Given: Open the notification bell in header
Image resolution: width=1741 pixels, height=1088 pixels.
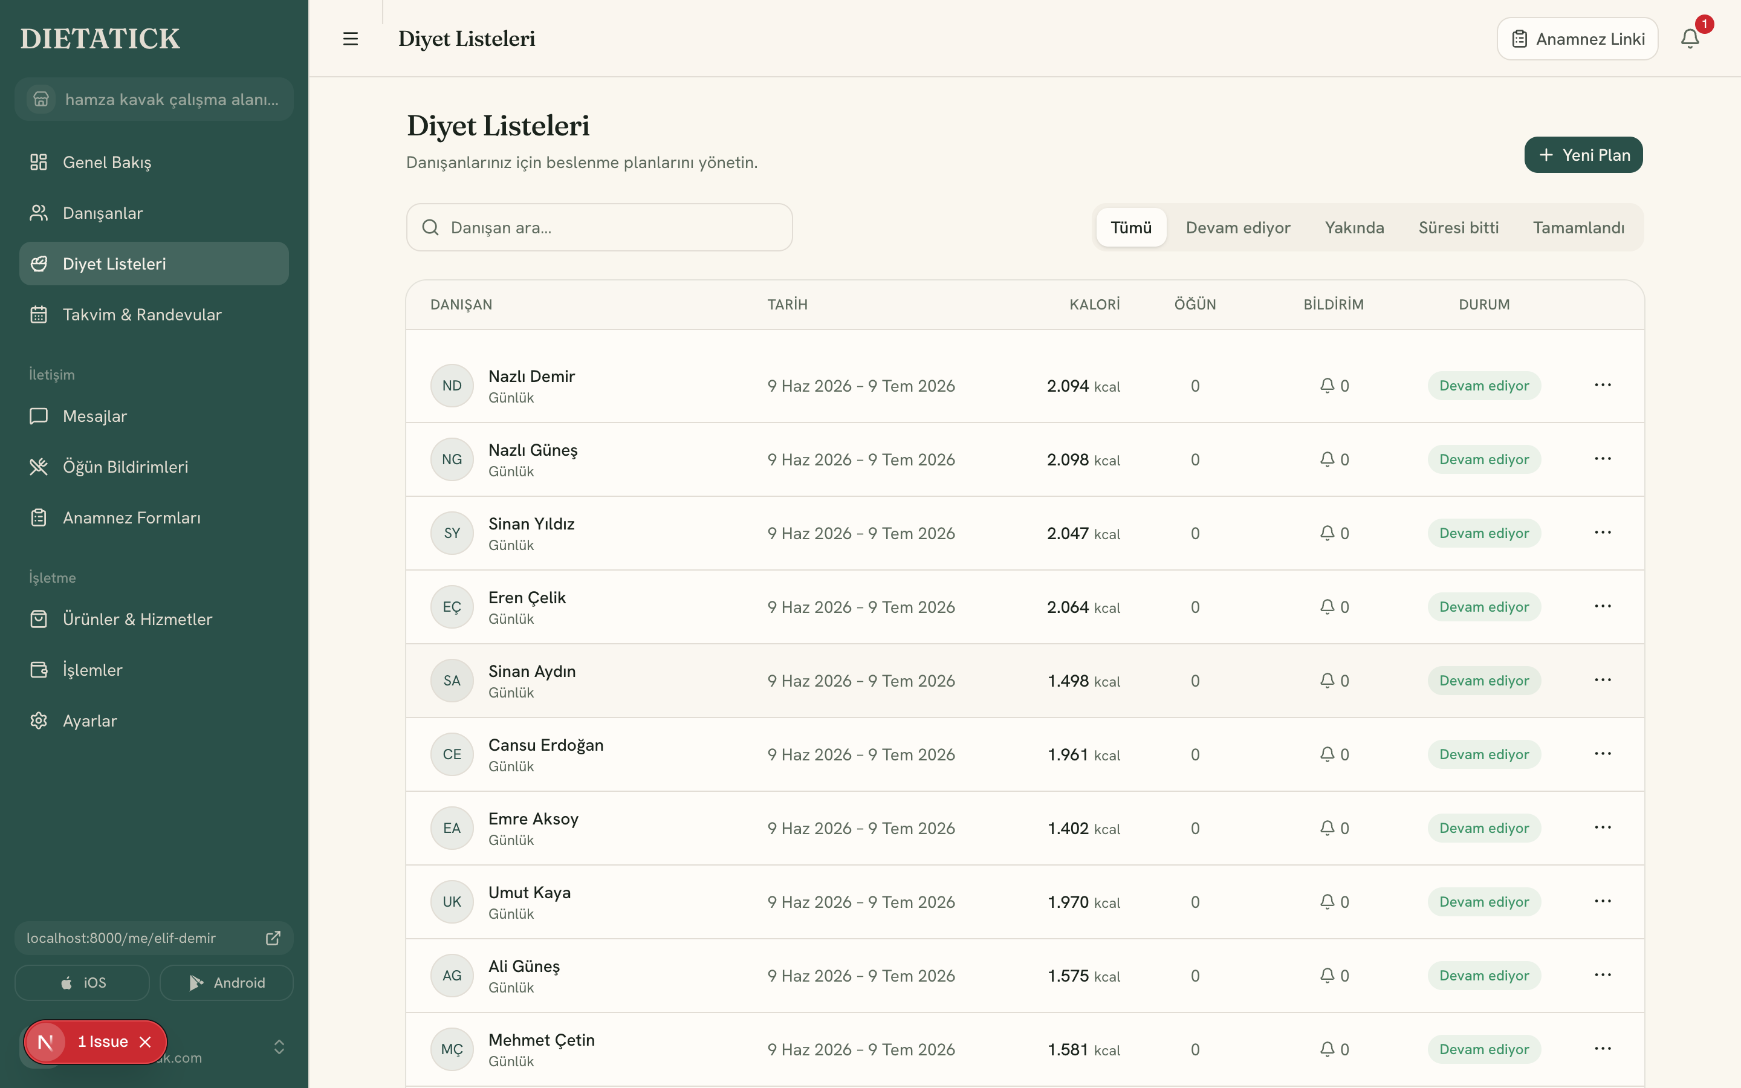Looking at the screenshot, I should click(1690, 39).
